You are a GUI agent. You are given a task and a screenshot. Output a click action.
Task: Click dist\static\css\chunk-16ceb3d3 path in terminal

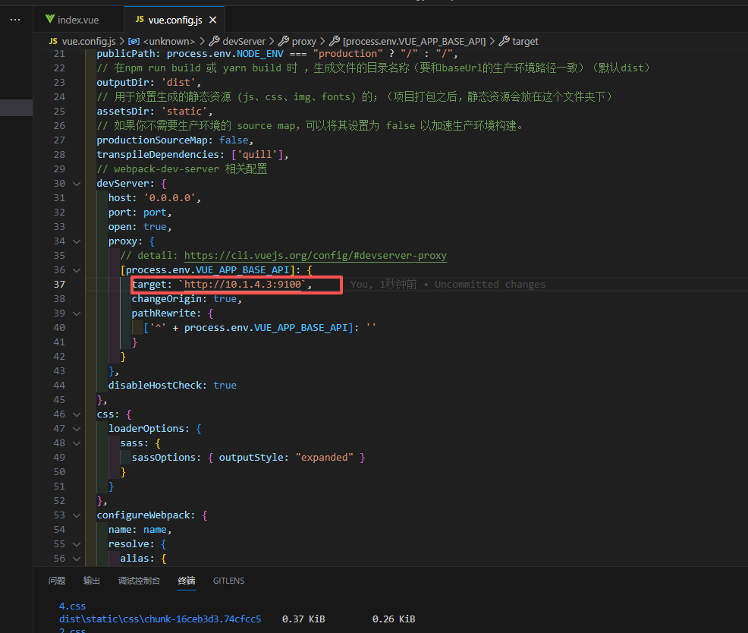point(160,619)
